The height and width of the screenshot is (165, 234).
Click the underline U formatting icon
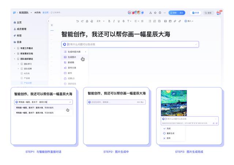(x=119, y=21)
